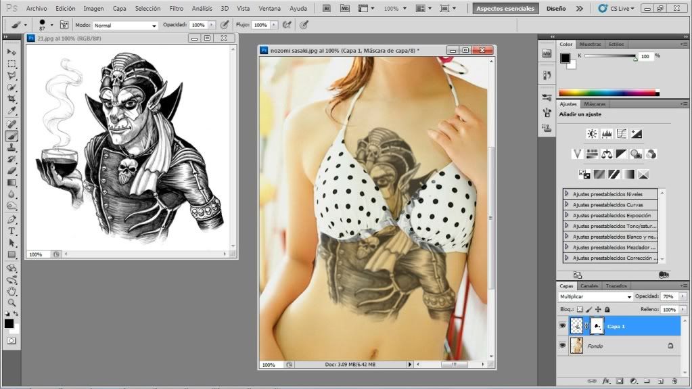The width and height of the screenshot is (692, 389).
Task: Toggle airbrush mode in options bar
Action: point(287,25)
